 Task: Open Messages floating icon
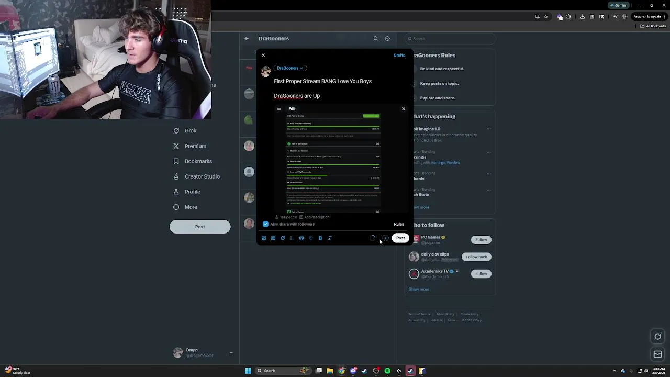point(658,354)
